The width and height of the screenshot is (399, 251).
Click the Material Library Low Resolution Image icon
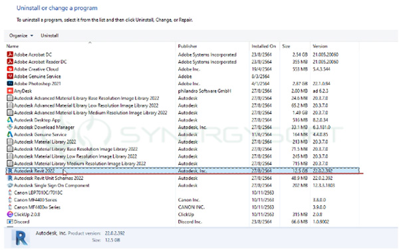(10, 156)
